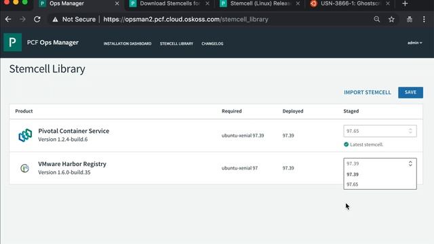Open the incognito profile icon
This screenshot has width=434, height=244.
click(410, 20)
